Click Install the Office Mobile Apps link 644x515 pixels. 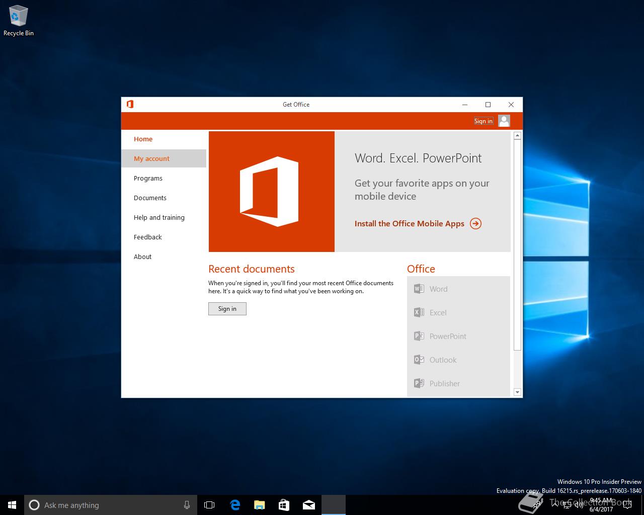click(x=410, y=223)
